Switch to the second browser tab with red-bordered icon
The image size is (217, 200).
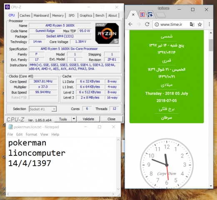point(142,15)
